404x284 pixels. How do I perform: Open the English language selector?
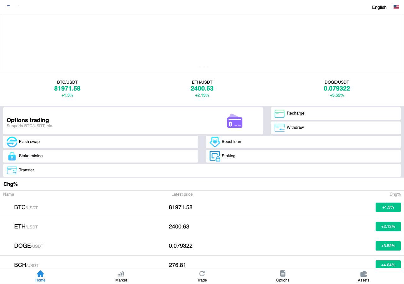(379, 7)
